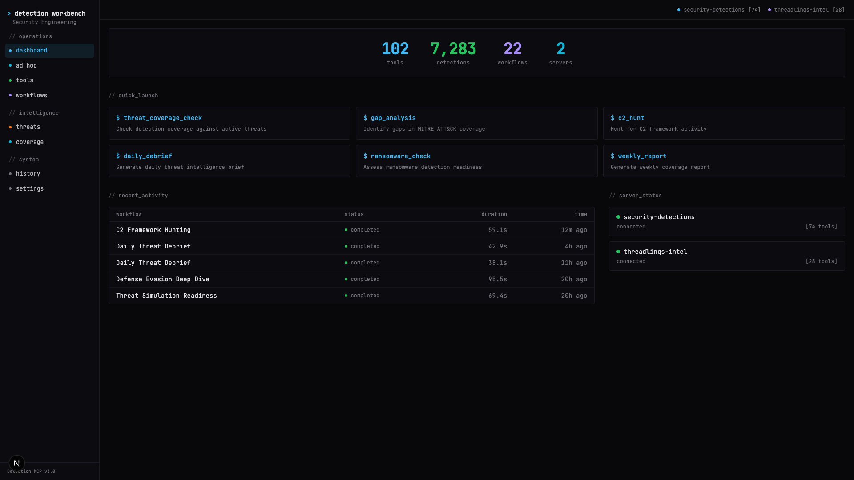Viewport: 854px width, 480px height.
Task: Go to ad_hoc in the sidebar
Action: [49, 66]
